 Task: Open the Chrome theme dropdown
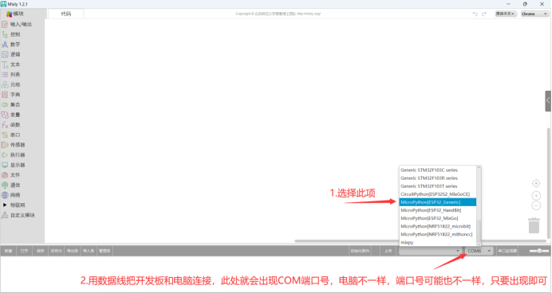(534, 14)
